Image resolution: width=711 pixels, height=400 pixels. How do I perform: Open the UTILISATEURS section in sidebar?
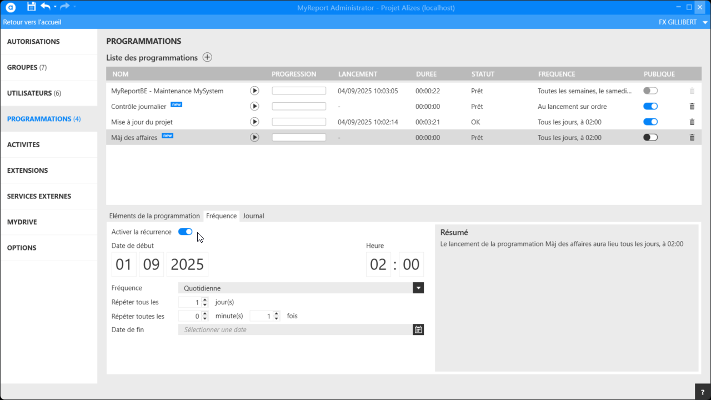point(34,93)
